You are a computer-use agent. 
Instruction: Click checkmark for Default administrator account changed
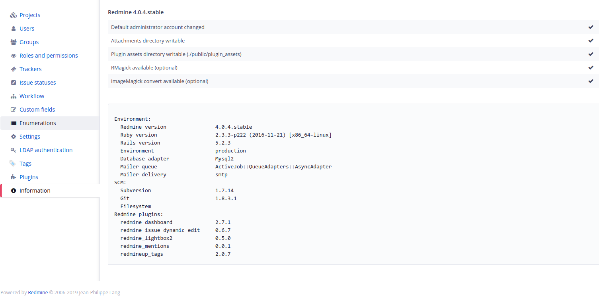[591, 27]
